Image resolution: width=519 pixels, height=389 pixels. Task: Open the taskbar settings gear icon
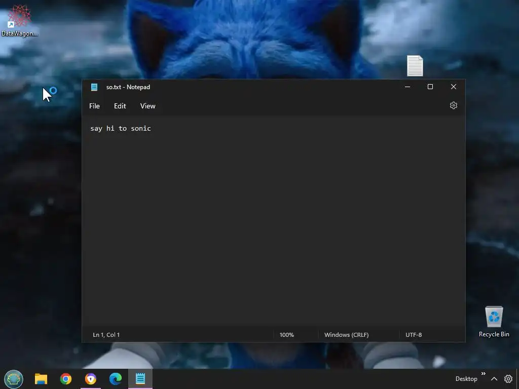pyautogui.click(x=508, y=379)
